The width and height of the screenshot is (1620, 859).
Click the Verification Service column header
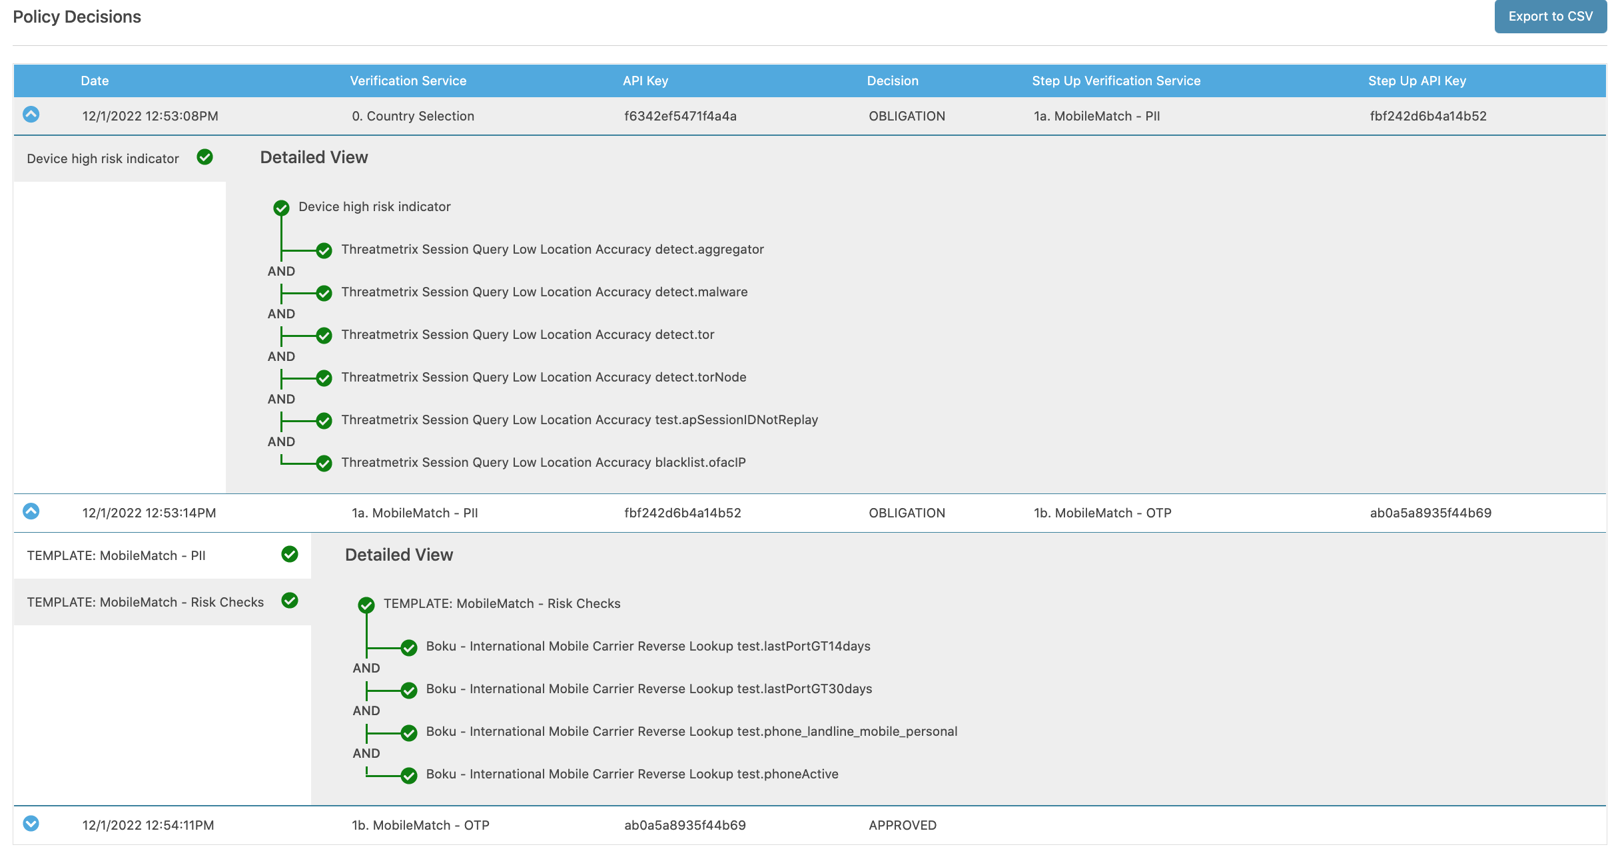pyautogui.click(x=408, y=81)
